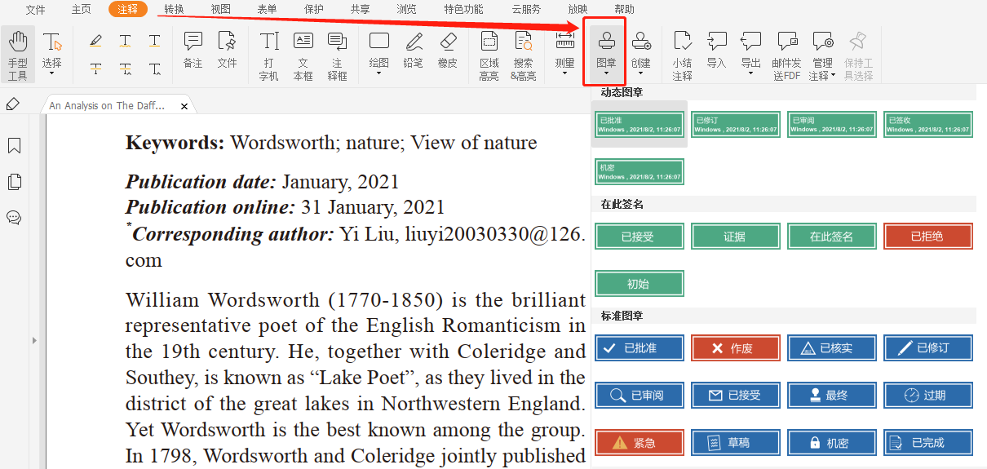Click the 铅笔 pencil tool
Image resolution: width=987 pixels, height=469 pixels.
pyautogui.click(x=414, y=50)
